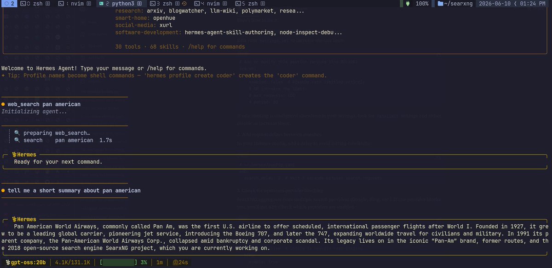Click the gpt-oss:20b model name

[29, 262]
